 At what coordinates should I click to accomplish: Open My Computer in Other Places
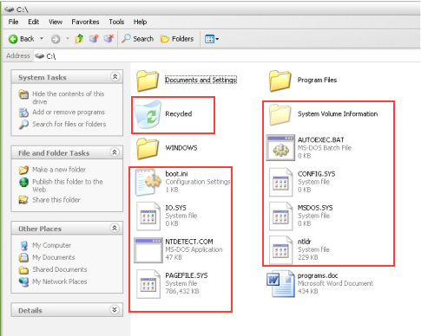tap(52, 245)
